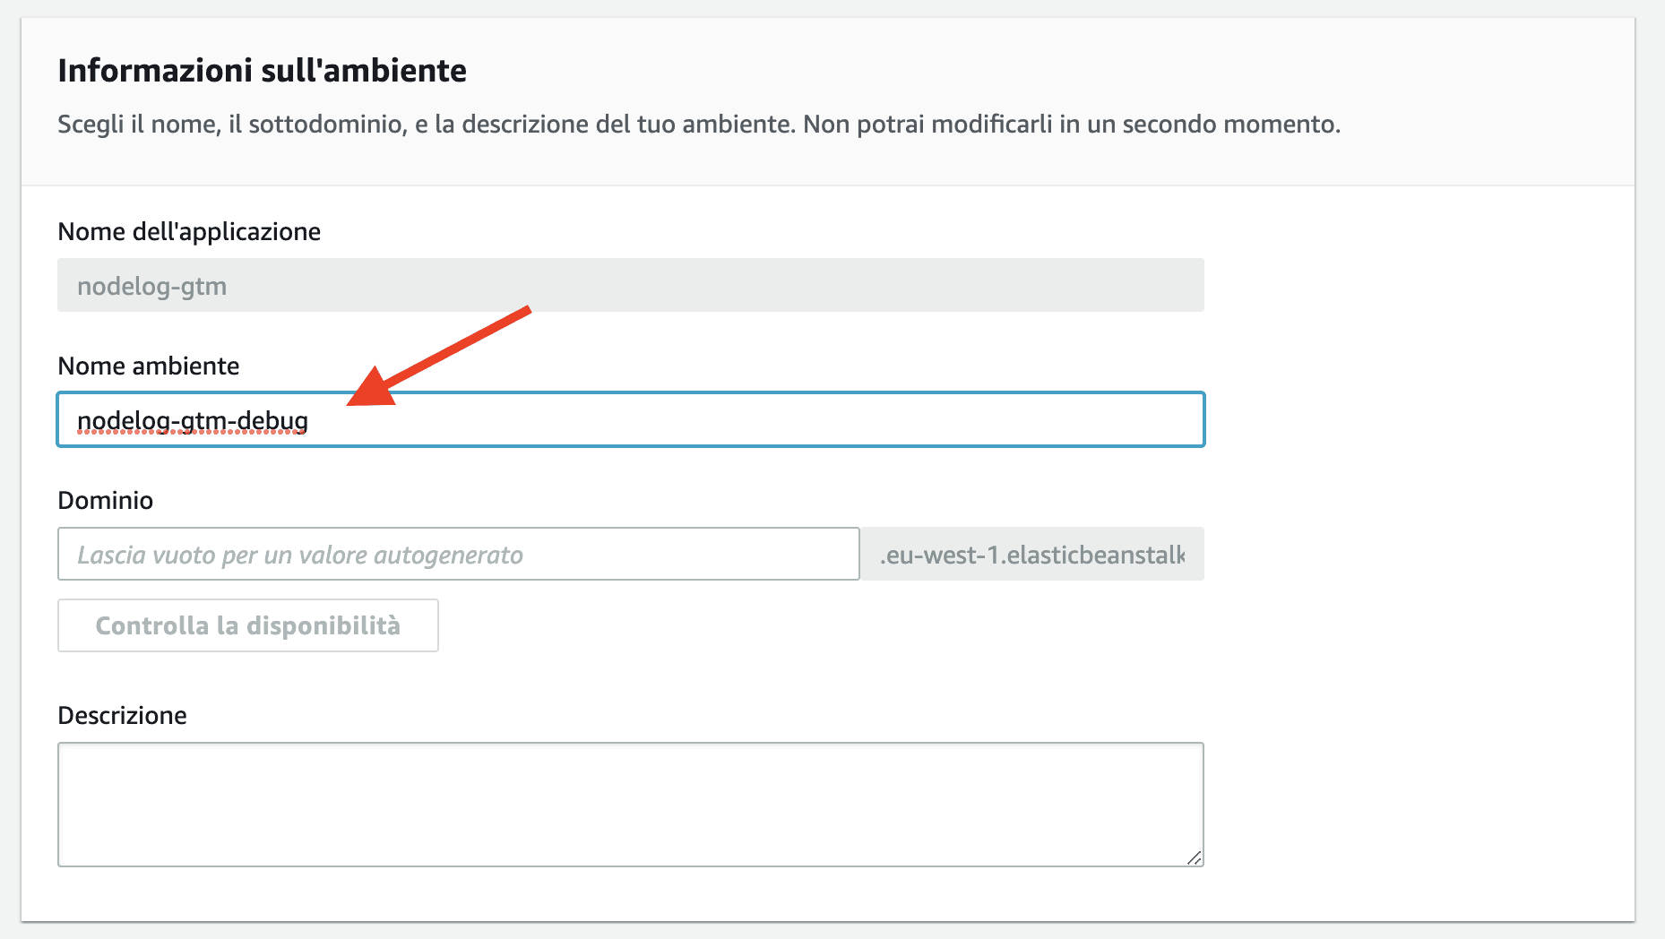Viewport: 1665px width, 939px height.
Task: Click the bottom-right corner of the Descrizione box
Action: coord(1197,861)
